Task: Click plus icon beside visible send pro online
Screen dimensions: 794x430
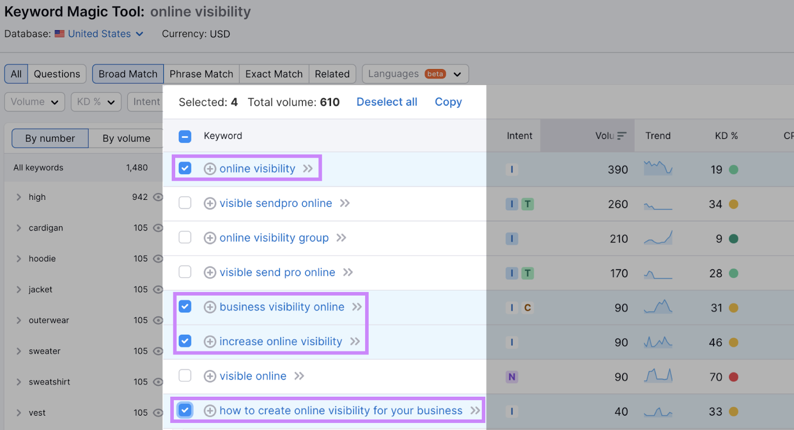Action: coord(210,272)
